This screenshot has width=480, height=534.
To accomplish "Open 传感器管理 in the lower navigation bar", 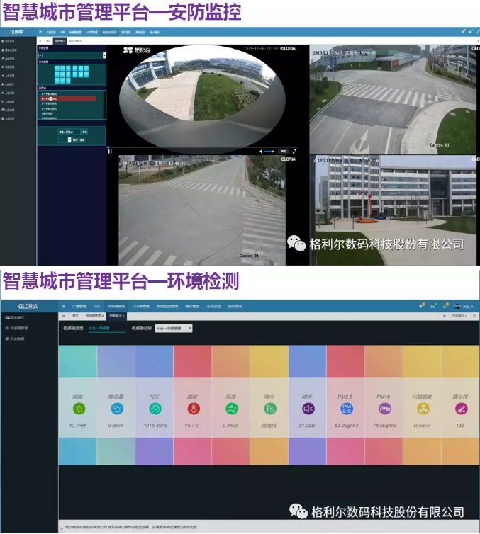I will point(116,306).
